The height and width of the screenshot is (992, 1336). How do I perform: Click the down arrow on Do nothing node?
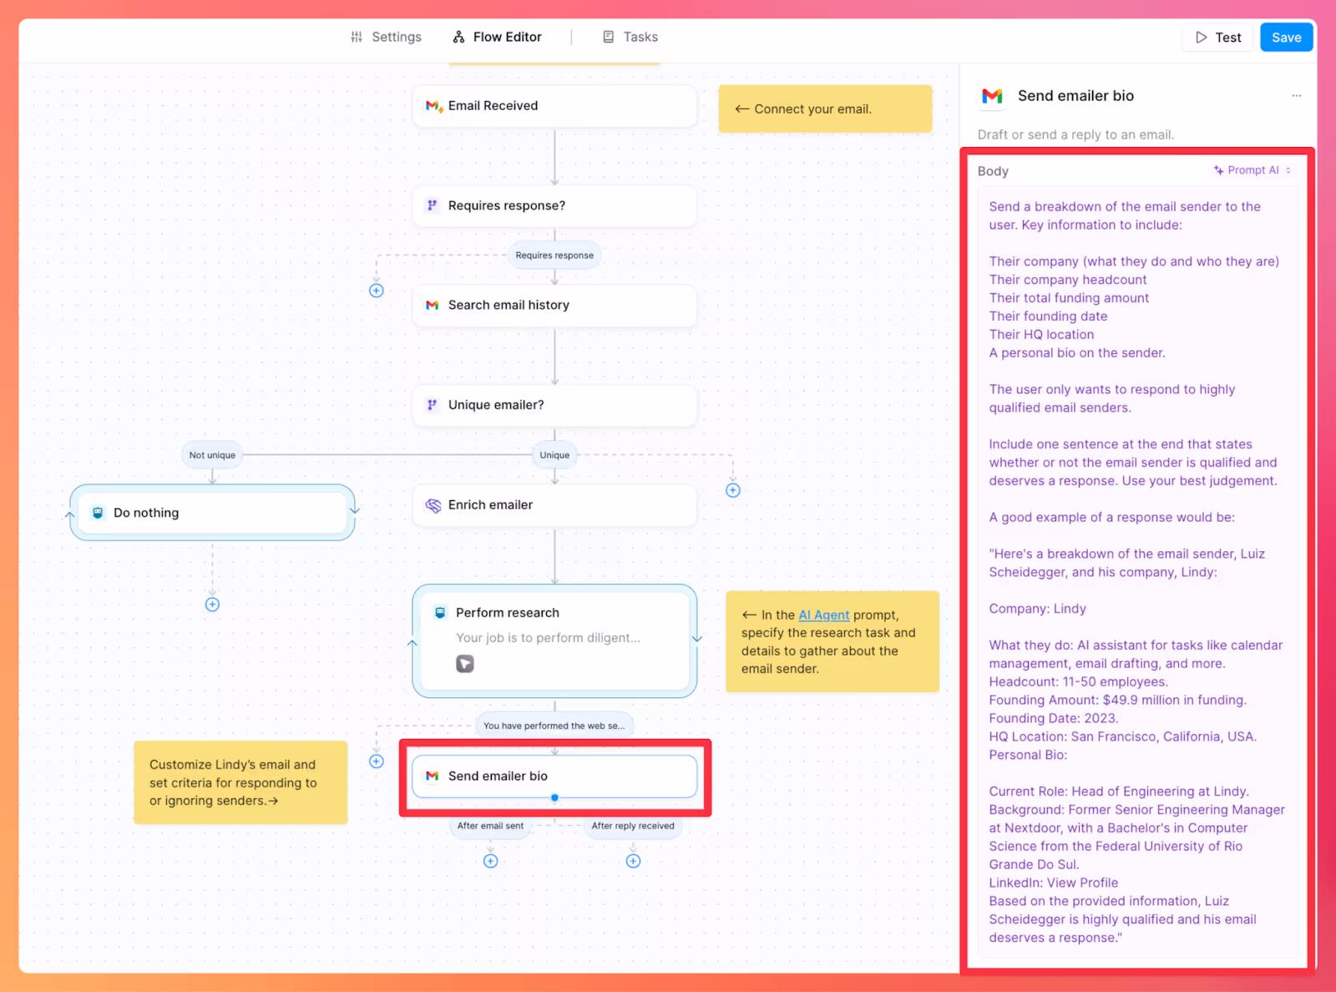click(355, 509)
